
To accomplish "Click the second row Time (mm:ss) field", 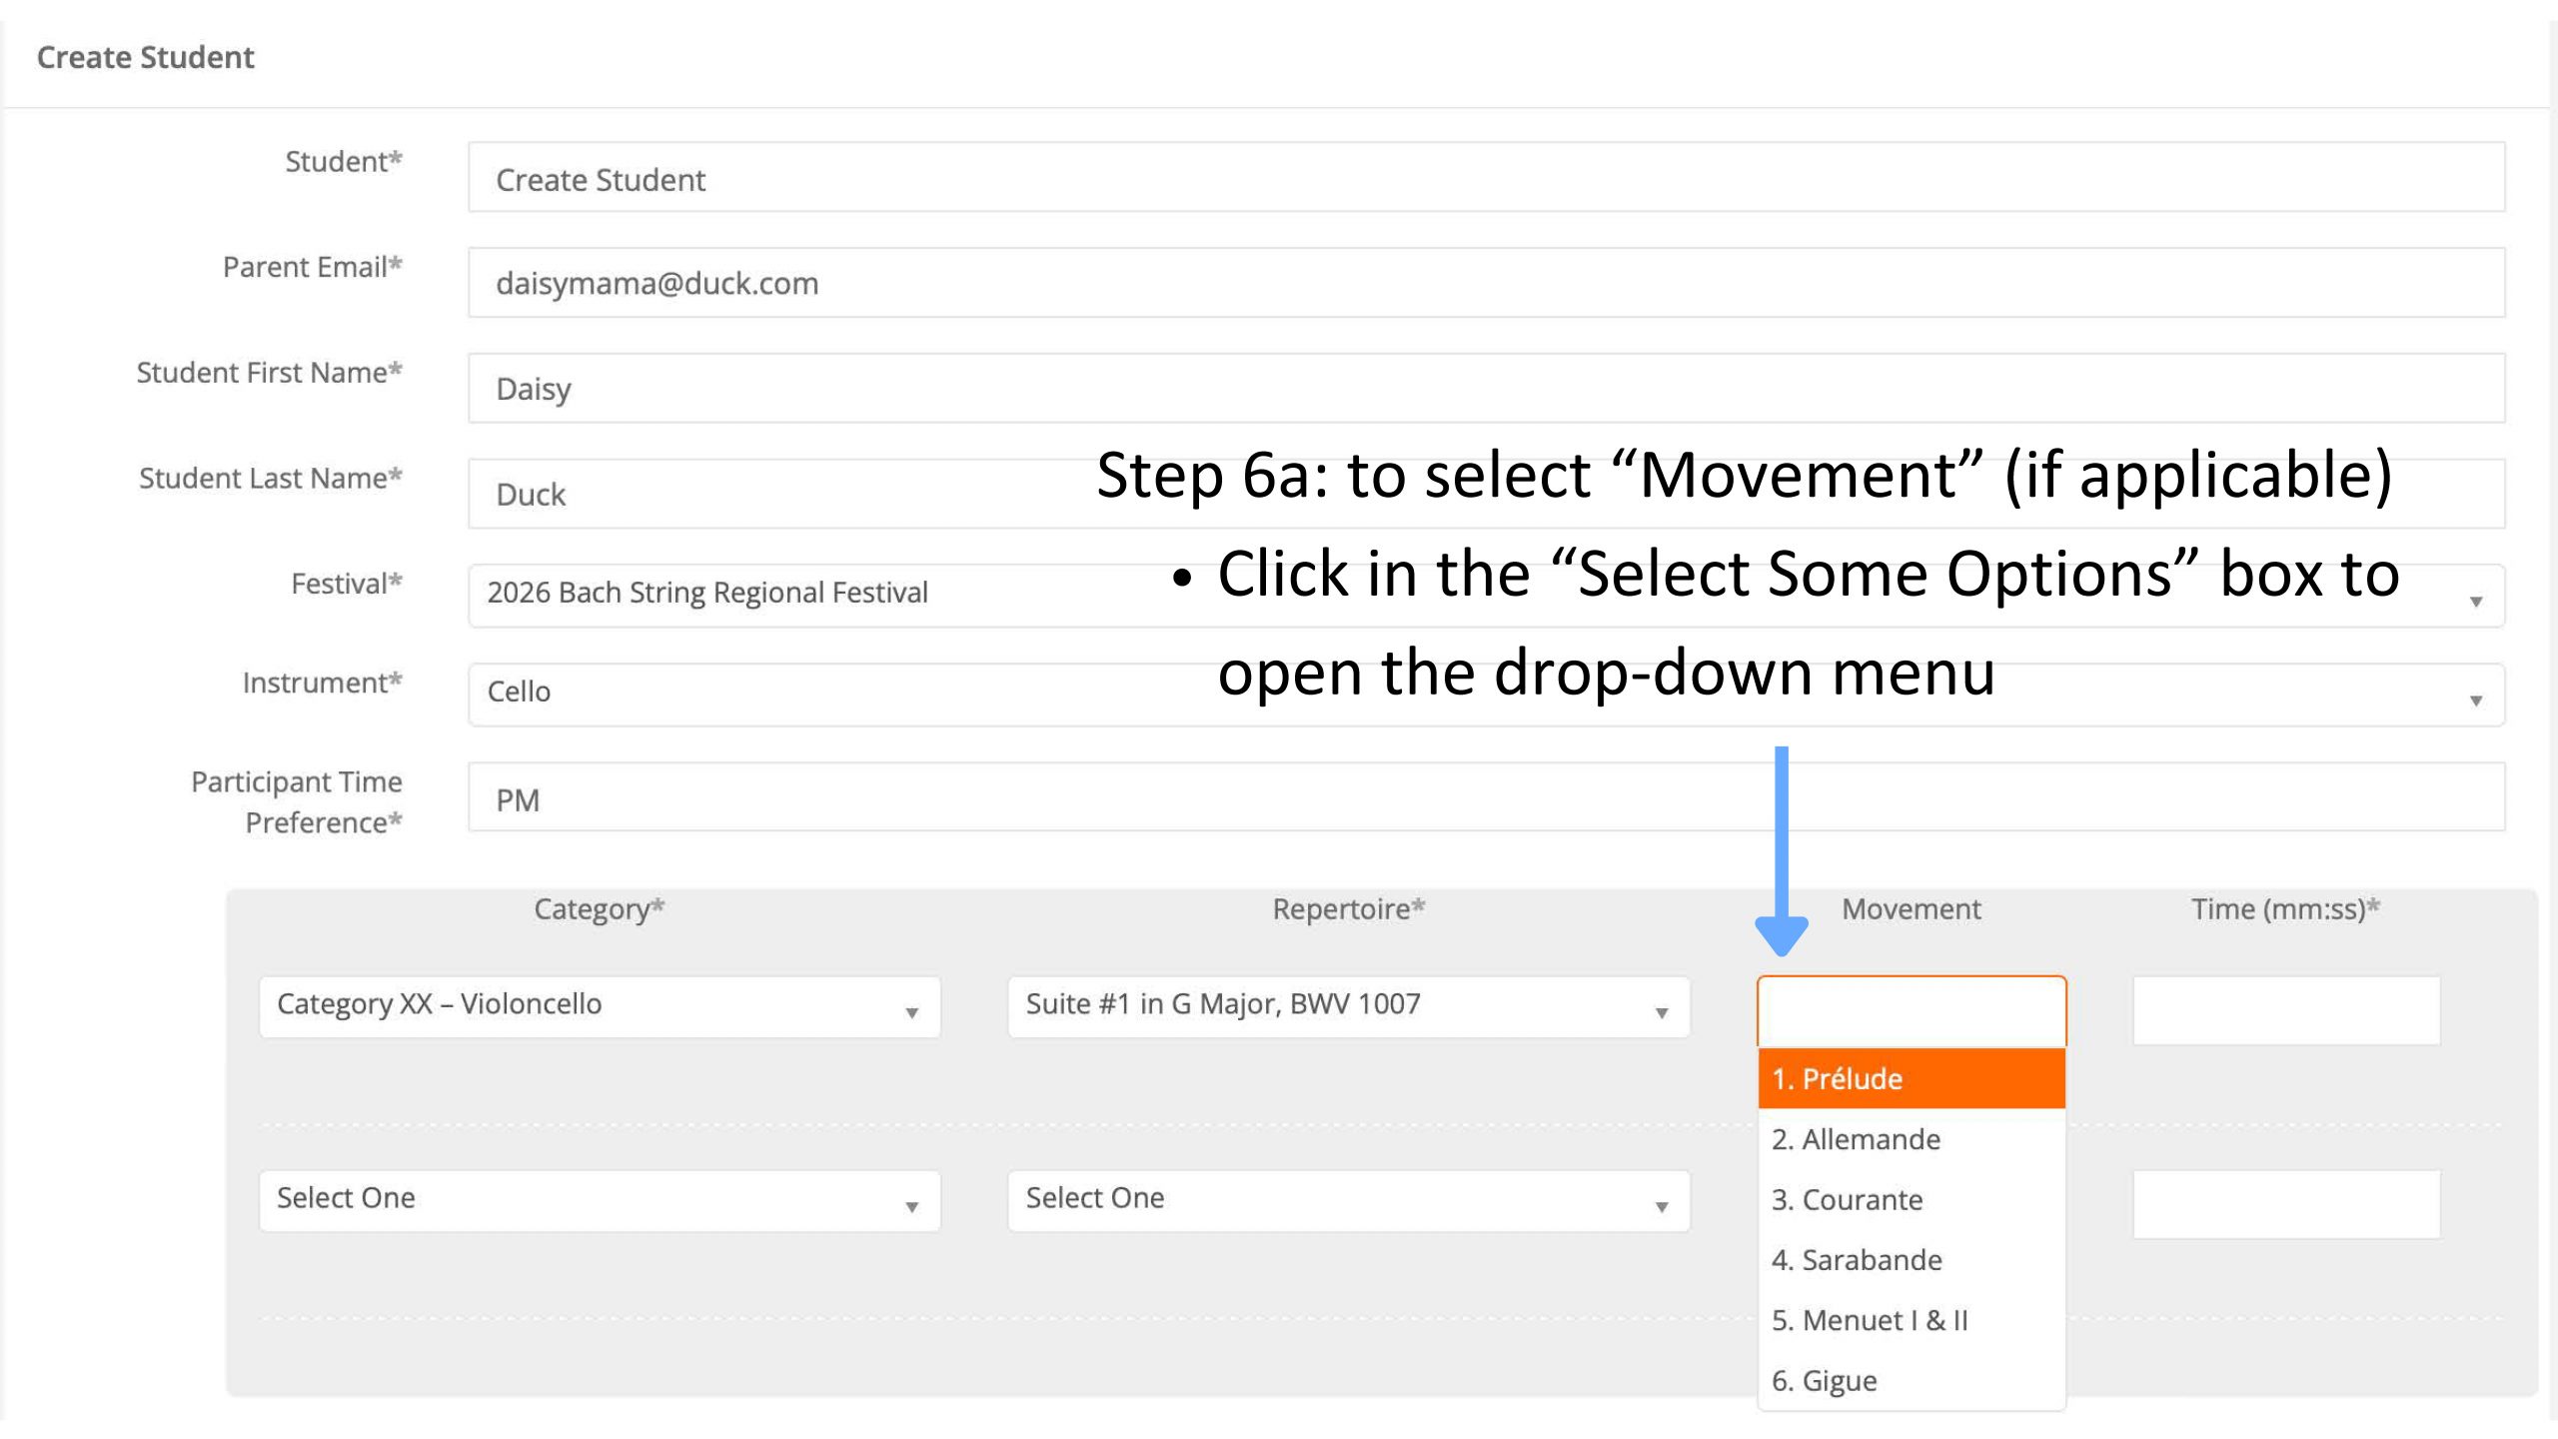I will (x=2286, y=1204).
